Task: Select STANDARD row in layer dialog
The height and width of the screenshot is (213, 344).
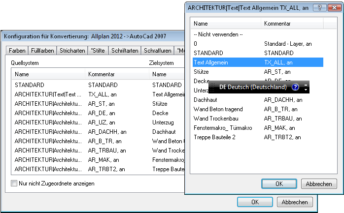Action: click(258, 53)
